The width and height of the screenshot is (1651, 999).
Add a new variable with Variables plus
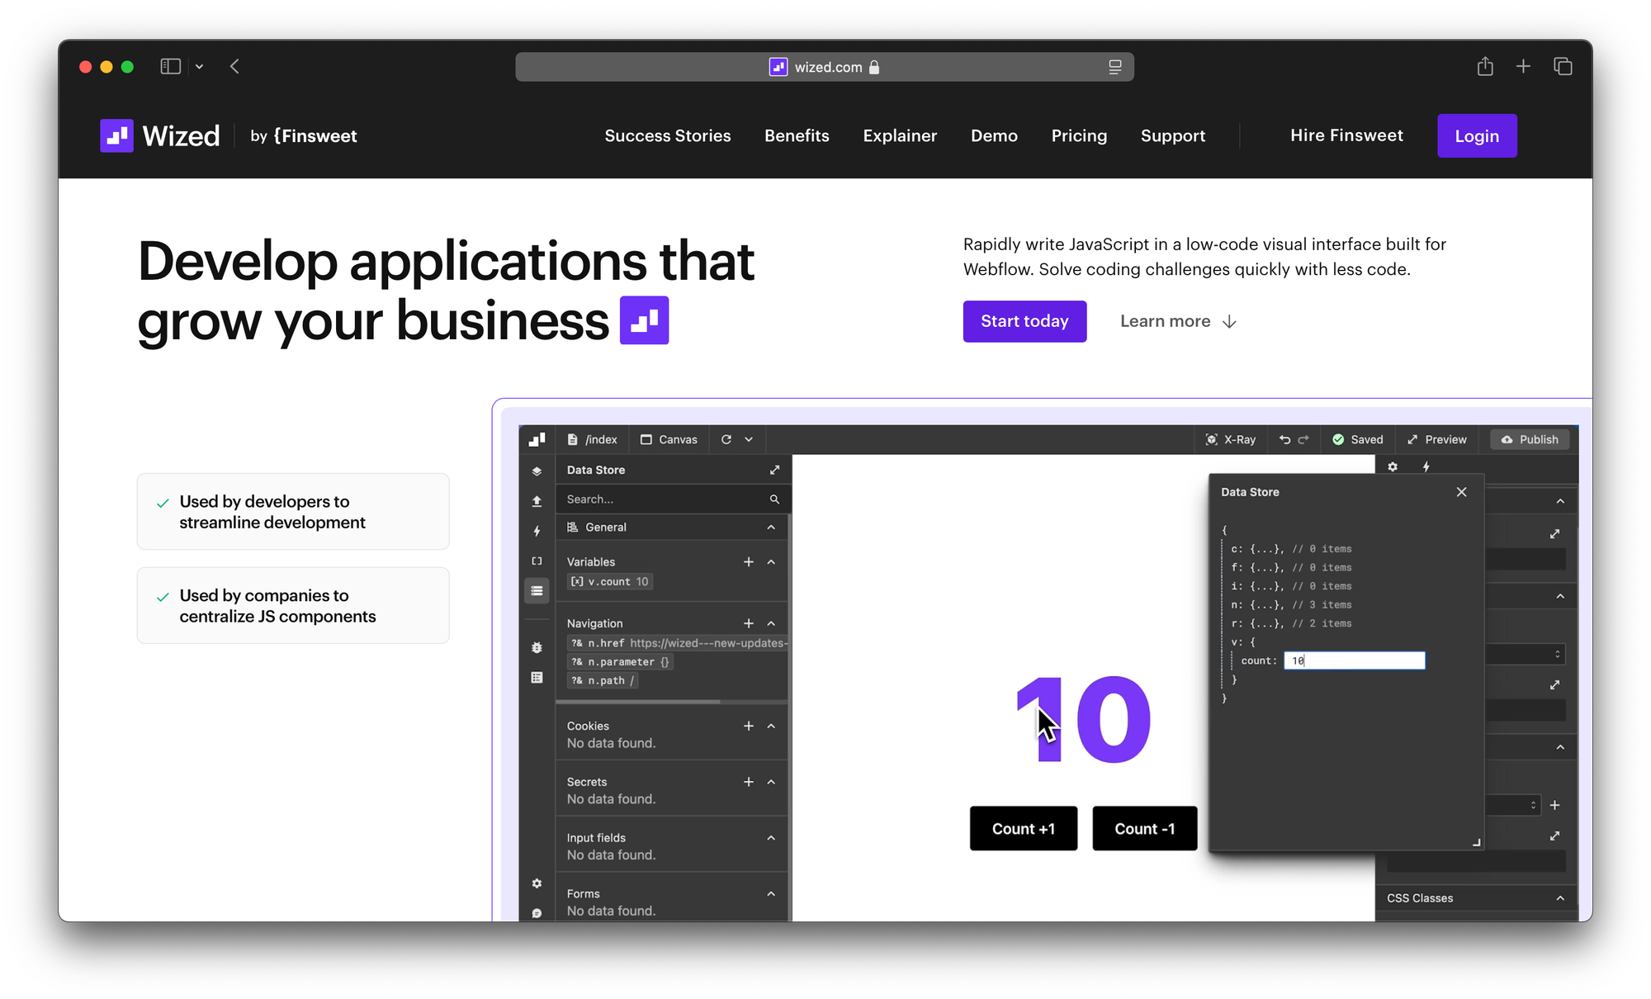(748, 561)
